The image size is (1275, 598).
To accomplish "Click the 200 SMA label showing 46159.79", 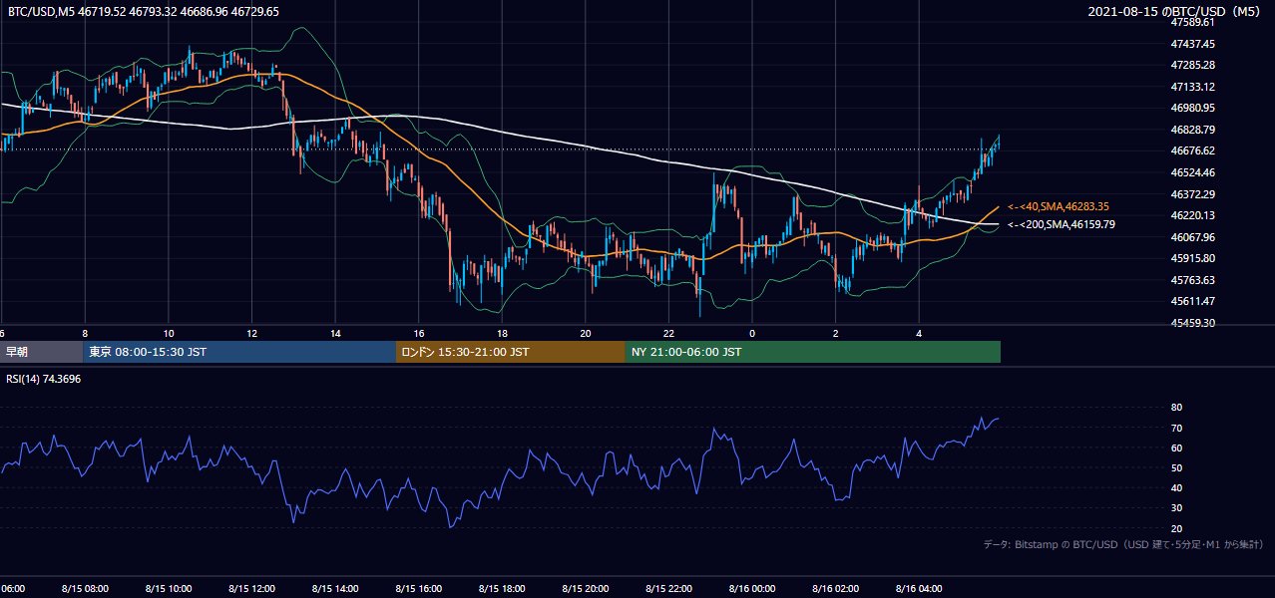I will (1062, 224).
